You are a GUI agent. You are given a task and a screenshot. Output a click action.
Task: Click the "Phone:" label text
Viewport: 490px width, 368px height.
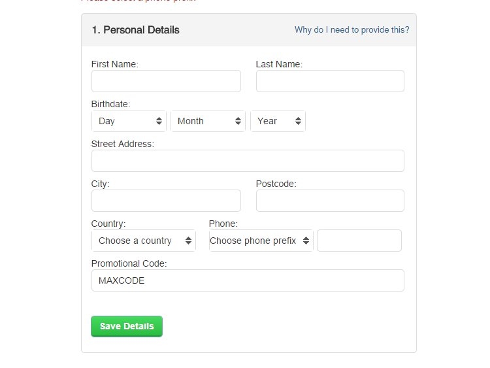[223, 224]
